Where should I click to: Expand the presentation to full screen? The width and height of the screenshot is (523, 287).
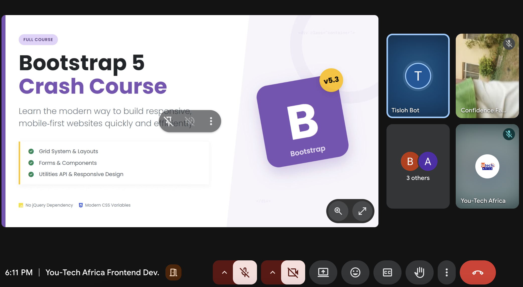point(362,211)
